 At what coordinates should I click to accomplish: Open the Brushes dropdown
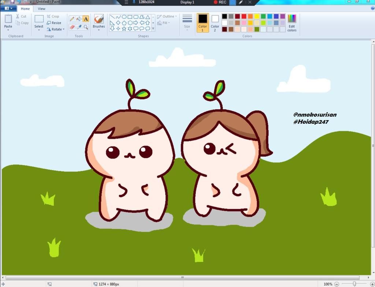pos(99,29)
